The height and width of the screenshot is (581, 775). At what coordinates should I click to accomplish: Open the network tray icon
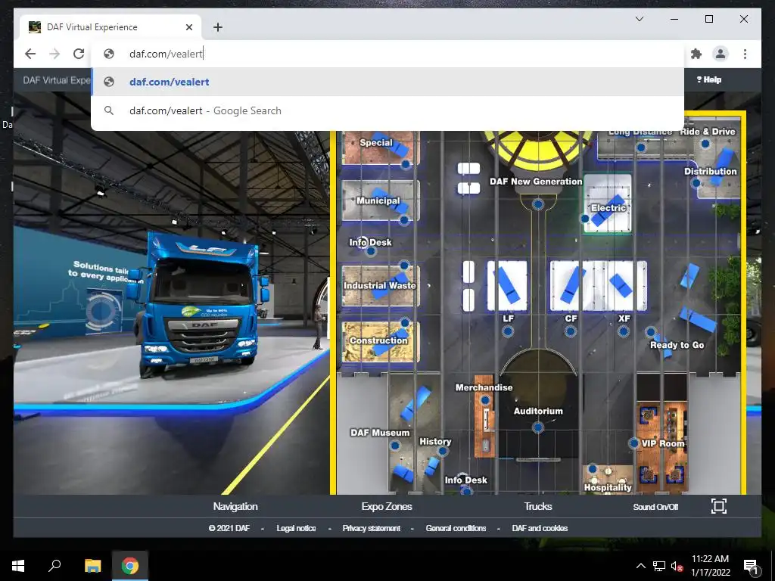pos(659,566)
